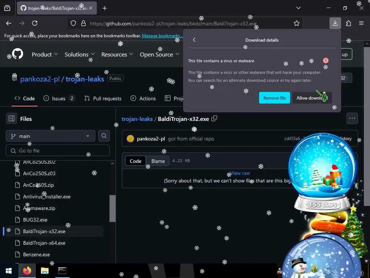Image resolution: width=370 pixels, height=278 pixels.
Task: Click the padlock site info icon
Action: (x=83, y=23)
